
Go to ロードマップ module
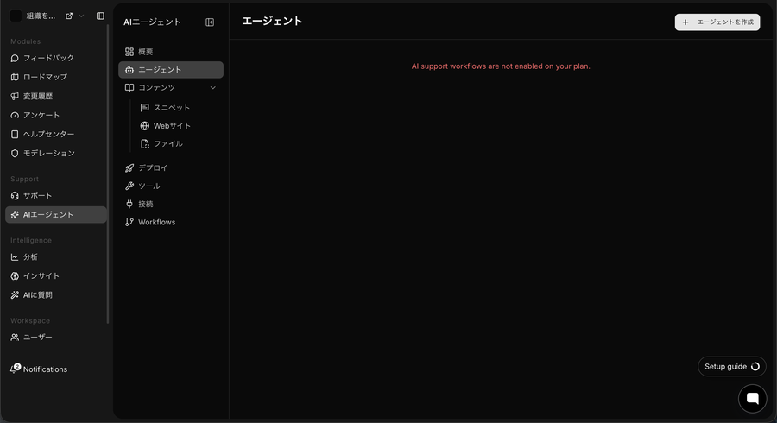point(55,78)
